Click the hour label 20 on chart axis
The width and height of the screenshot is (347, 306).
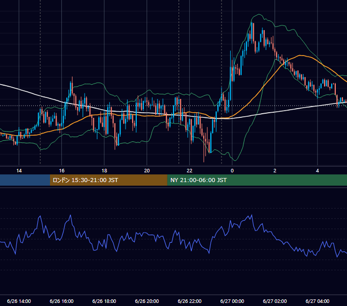[147, 170]
